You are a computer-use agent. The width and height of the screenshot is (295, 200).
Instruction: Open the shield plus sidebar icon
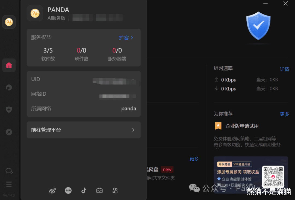(9, 110)
